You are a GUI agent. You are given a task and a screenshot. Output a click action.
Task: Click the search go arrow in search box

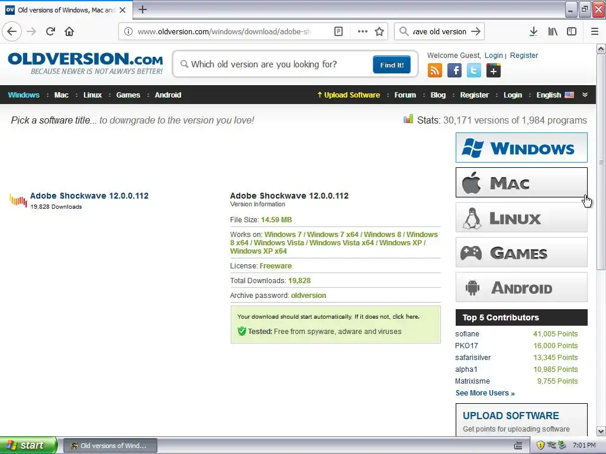coord(476,31)
